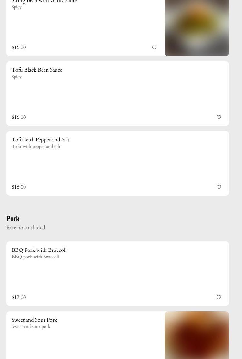Click 'Sweet and sour pork' description text
Screen dimensions: 242x359
(31, 327)
